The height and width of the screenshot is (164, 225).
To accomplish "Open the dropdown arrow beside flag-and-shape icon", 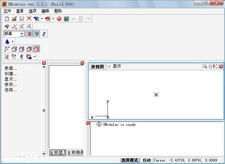I will tap(34, 57).
